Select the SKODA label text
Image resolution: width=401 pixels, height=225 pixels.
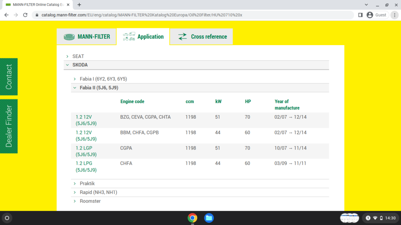point(80,65)
